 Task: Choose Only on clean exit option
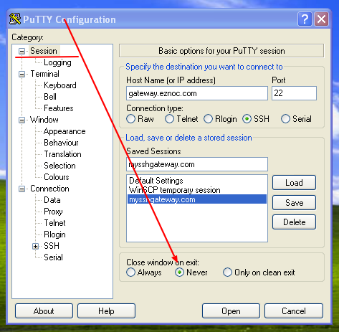(x=227, y=272)
